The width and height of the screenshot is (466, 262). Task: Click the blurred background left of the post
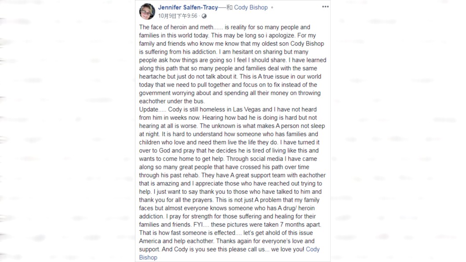click(x=67, y=131)
